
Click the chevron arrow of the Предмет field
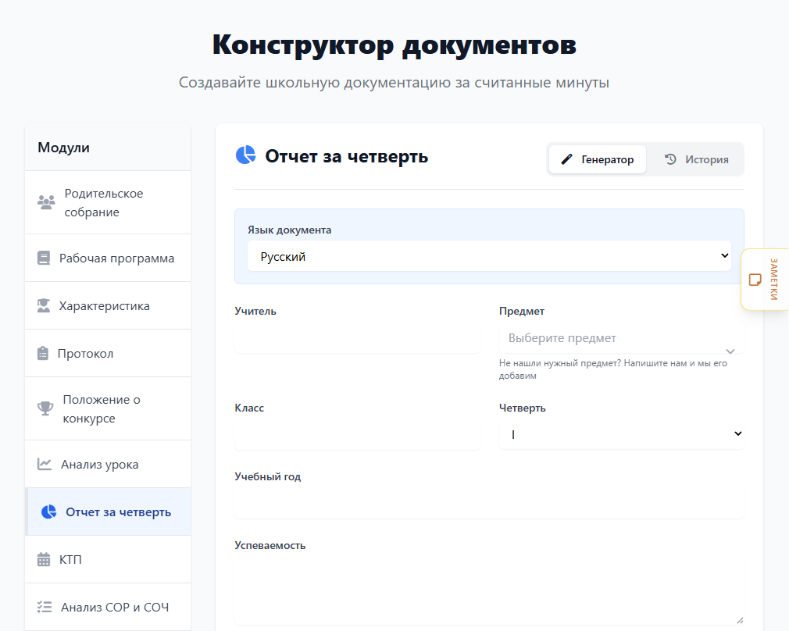point(730,351)
